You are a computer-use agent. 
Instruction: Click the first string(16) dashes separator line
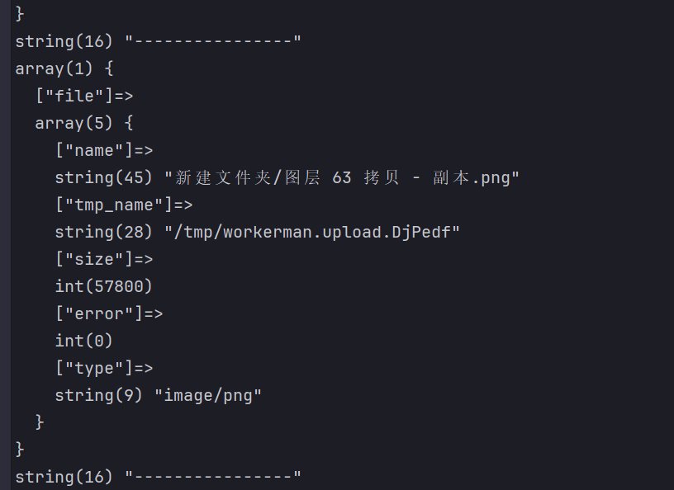(159, 41)
